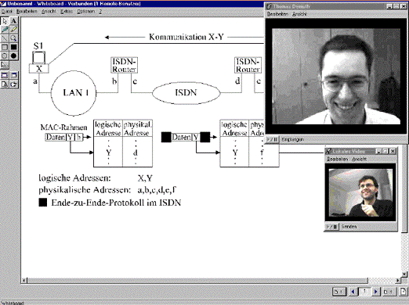Toggle Lock Contents on the whiteboard
The image size is (409, 305).
5,84
